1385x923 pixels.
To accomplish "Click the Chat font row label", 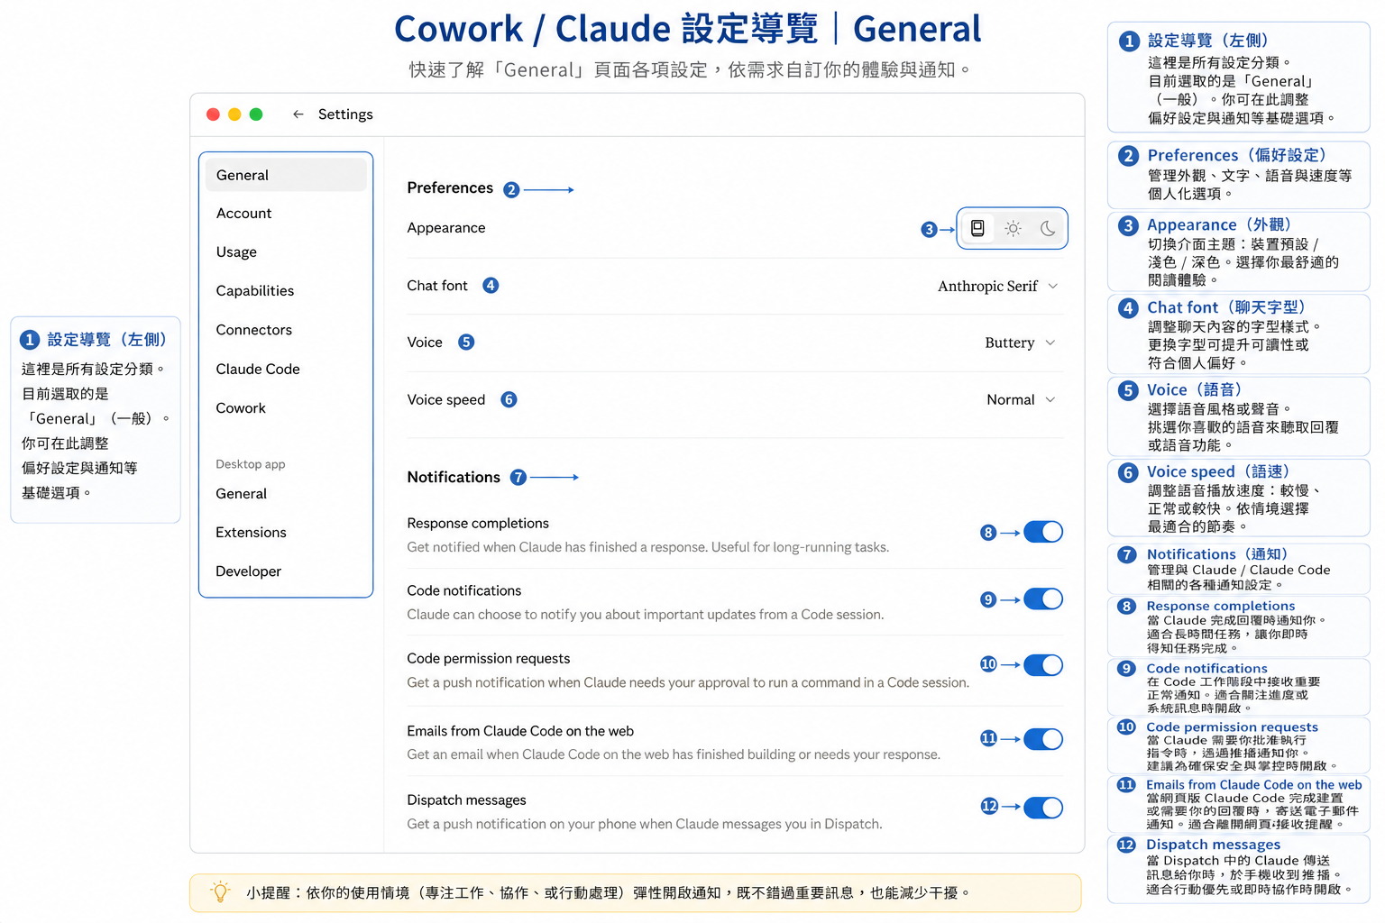I will coord(437,286).
